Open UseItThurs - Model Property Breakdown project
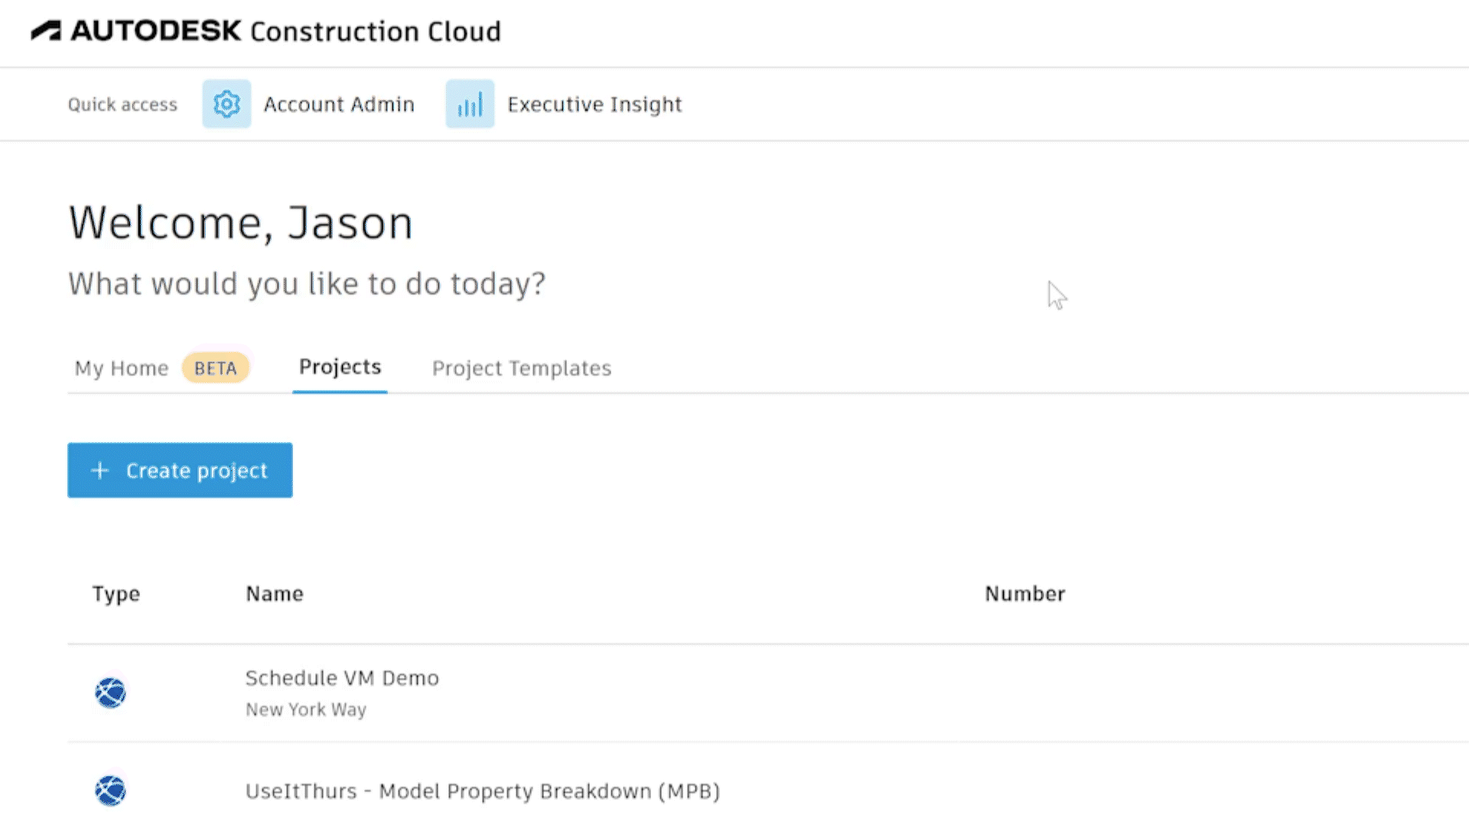 coord(482,791)
